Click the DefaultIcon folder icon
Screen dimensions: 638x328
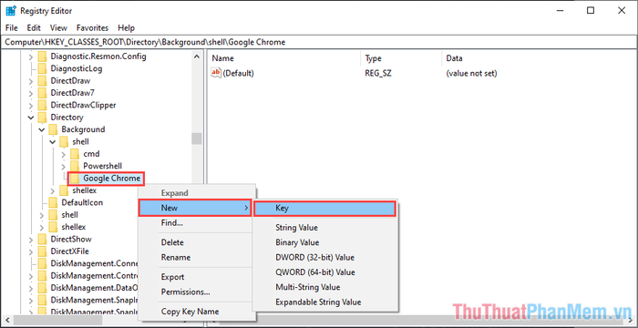(x=53, y=202)
